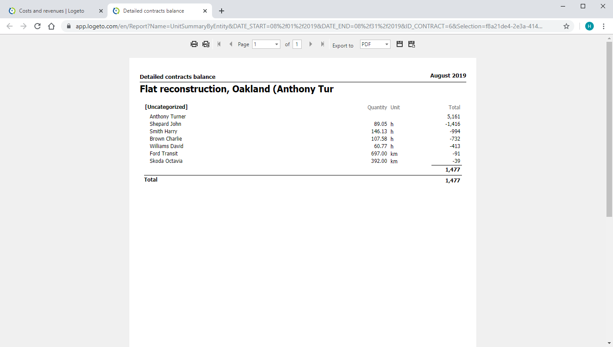Click the Williams David row
The image size is (613, 347).
click(303, 146)
